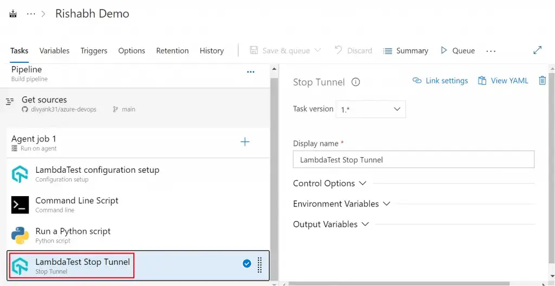Open the Azure DevOps home icon
The width and height of the screenshot is (555, 286).
coord(13,15)
